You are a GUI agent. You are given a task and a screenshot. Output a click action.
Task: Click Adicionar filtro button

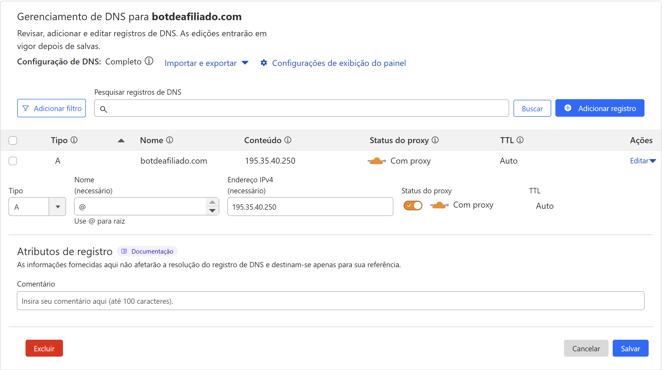click(51, 108)
